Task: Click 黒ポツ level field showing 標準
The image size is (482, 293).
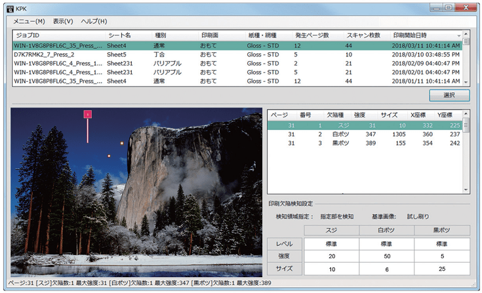Action: 442,244
